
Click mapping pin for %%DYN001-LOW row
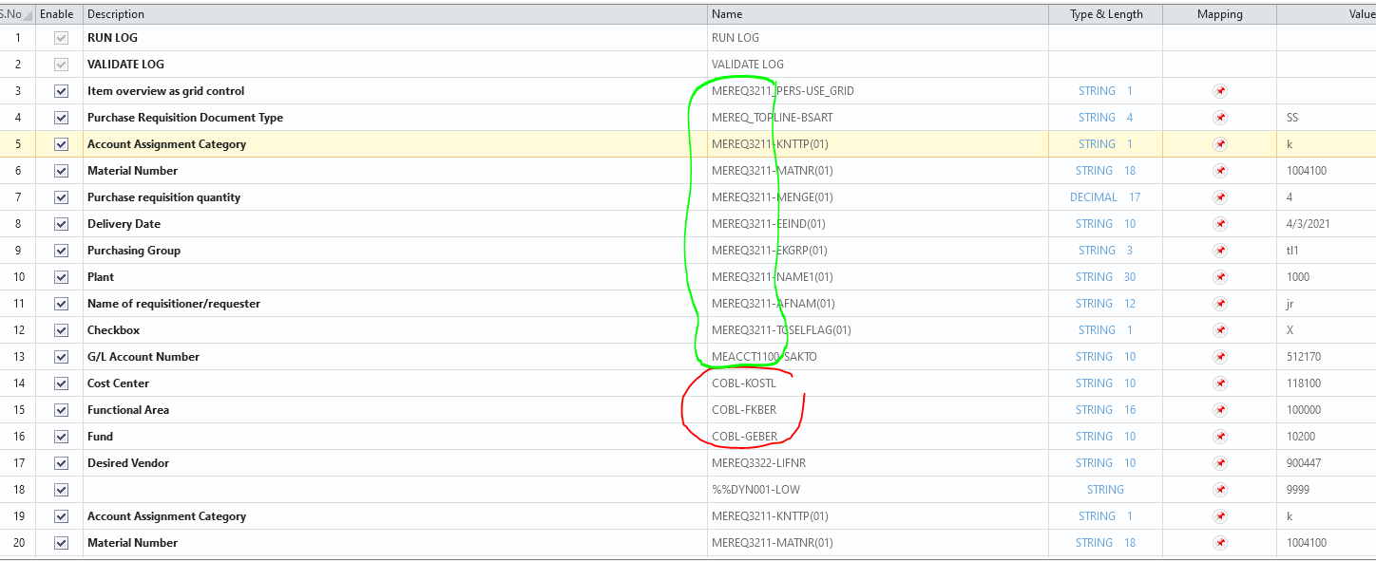1220,490
